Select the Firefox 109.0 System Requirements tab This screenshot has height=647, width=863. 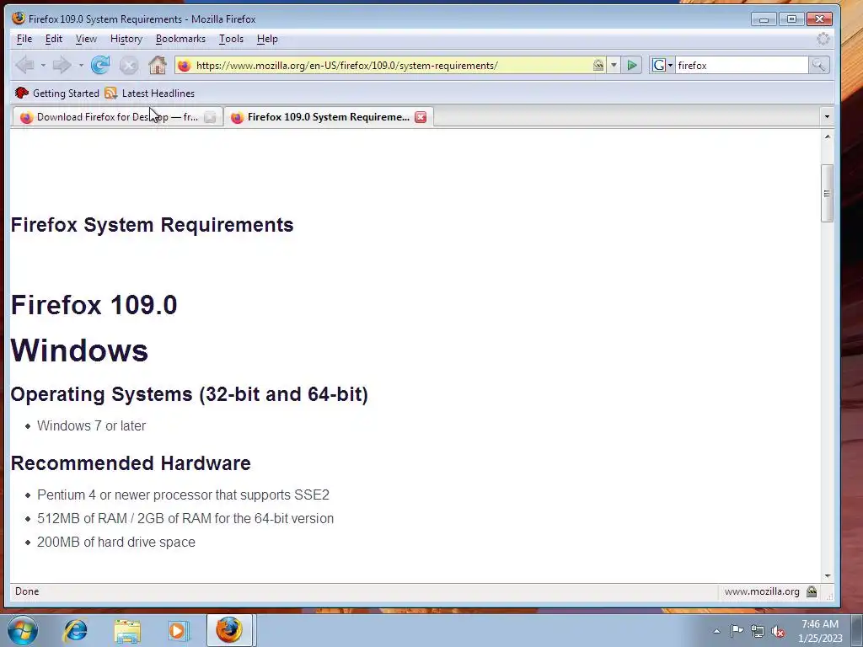[328, 117]
